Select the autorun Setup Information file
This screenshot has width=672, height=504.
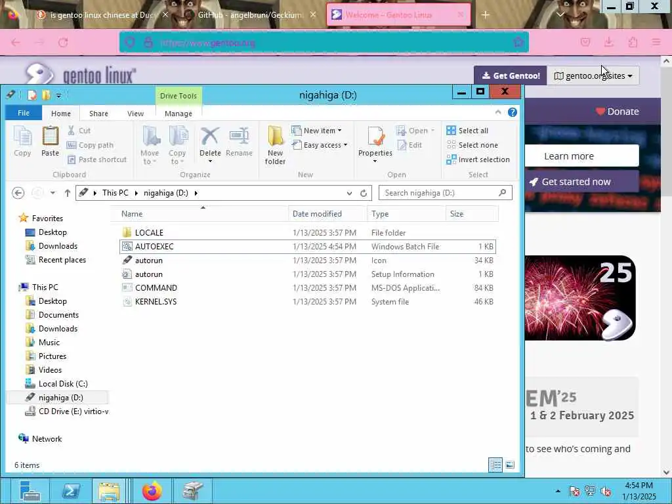coord(308,274)
